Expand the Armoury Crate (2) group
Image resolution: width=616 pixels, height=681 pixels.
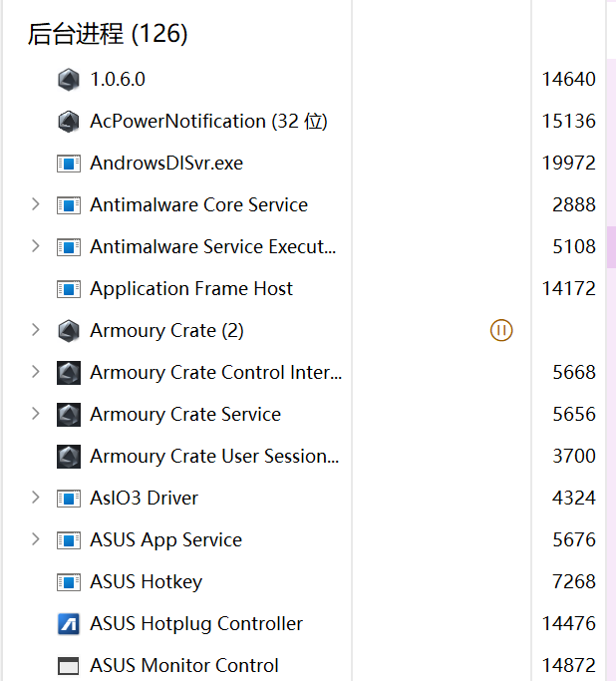coord(36,330)
